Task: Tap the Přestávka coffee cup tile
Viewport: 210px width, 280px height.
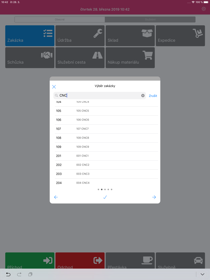Action: pos(130,261)
